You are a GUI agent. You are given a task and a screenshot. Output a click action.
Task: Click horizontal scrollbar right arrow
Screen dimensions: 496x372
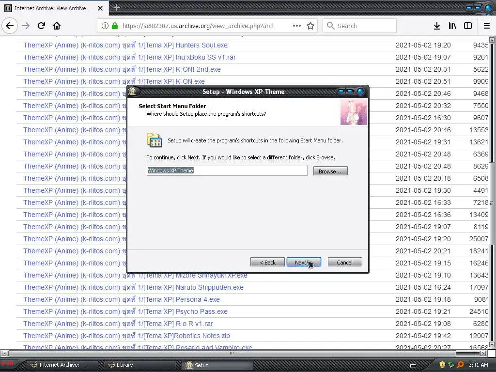pos(483,353)
